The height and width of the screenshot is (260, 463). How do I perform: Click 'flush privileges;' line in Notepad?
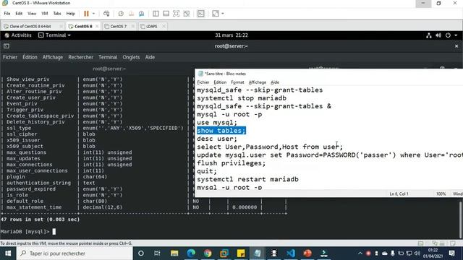(231, 163)
